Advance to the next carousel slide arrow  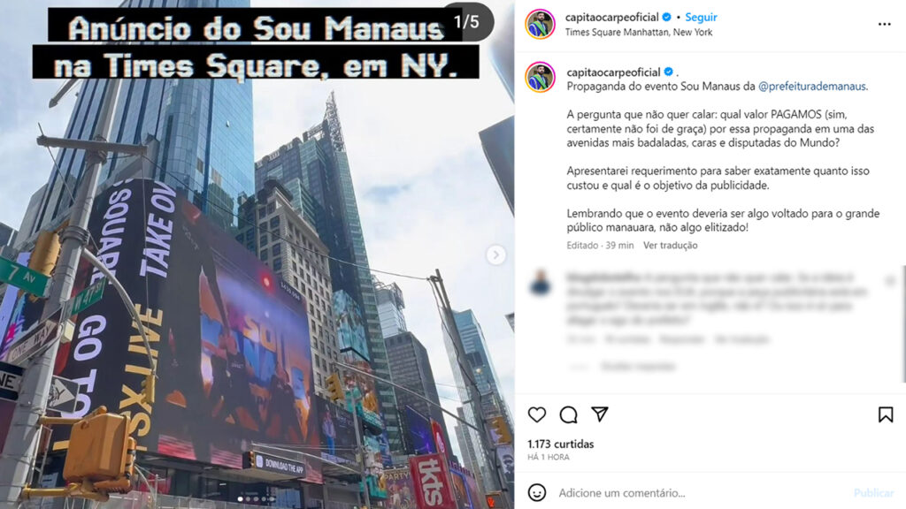pos(495,254)
